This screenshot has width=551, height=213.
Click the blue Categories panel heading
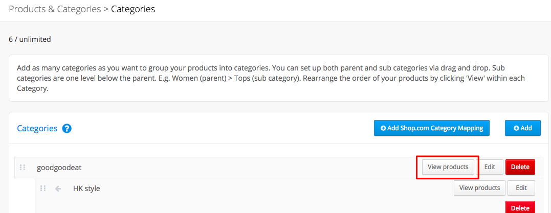[37, 128]
